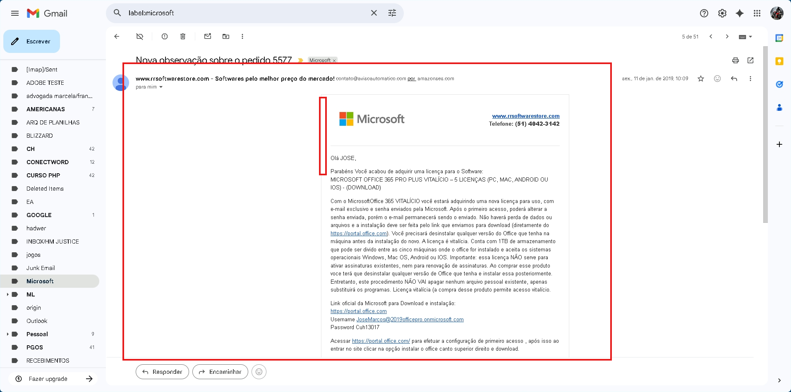This screenshot has height=392, width=791.
Task: Open the email in a new window
Action: coord(750,60)
